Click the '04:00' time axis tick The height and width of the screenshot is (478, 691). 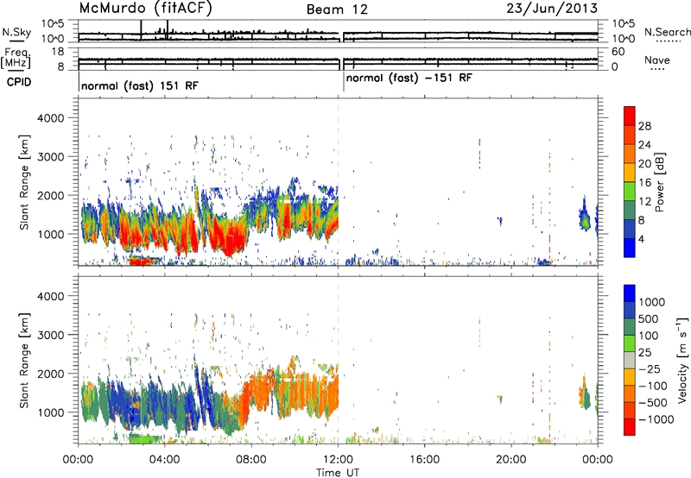click(164, 460)
